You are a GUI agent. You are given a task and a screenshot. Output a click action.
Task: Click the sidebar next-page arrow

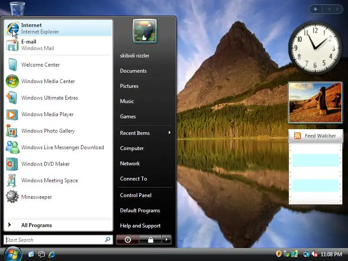pyautogui.click(x=338, y=9)
